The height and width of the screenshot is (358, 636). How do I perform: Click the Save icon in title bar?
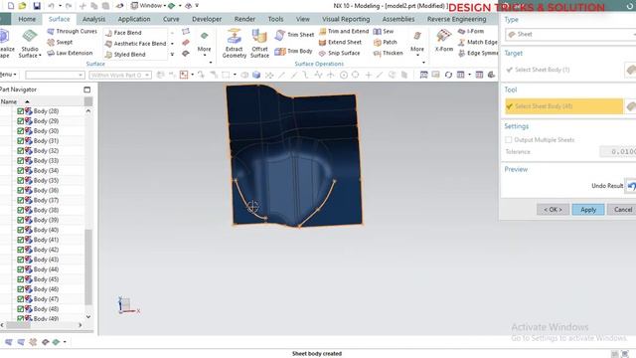coord(37,6)
